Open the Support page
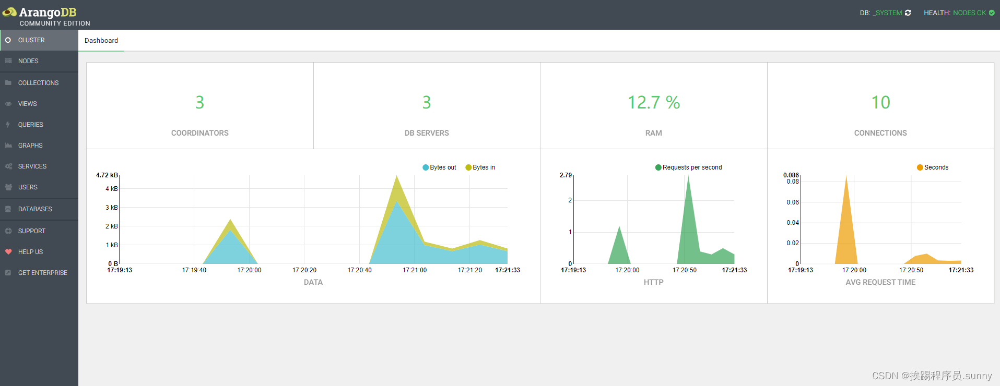 [x=39, y=231]
